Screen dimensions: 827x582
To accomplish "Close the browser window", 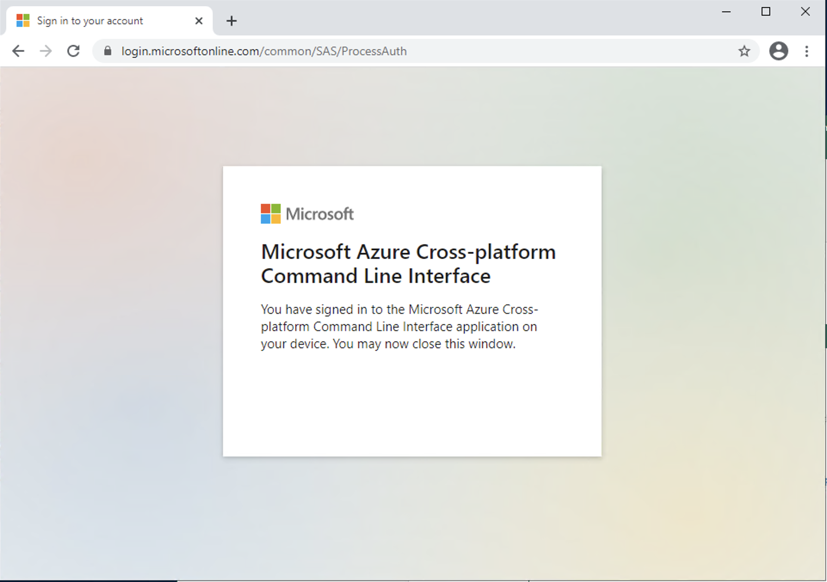I will coord(805,12).
